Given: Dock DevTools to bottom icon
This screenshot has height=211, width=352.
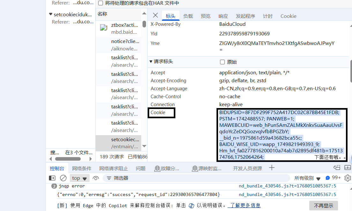Looking at the screenshot, I should point(348,167).
